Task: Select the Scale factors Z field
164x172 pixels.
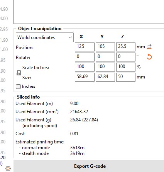Action: tap(126, 67)
